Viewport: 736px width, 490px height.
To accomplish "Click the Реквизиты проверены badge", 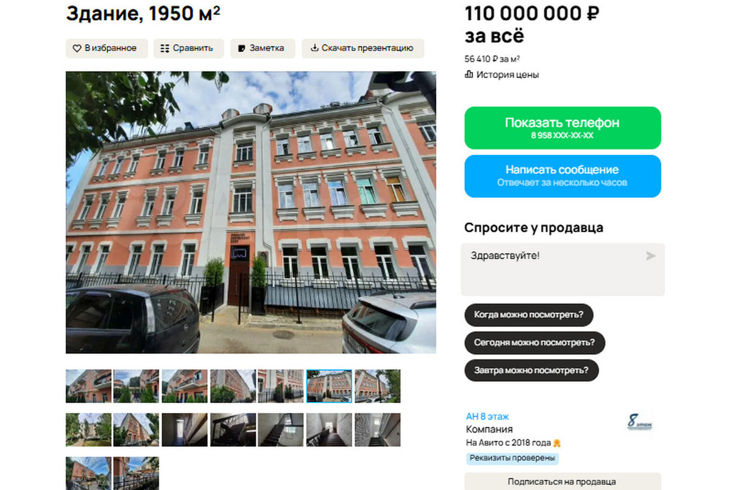I will point(512,458).
